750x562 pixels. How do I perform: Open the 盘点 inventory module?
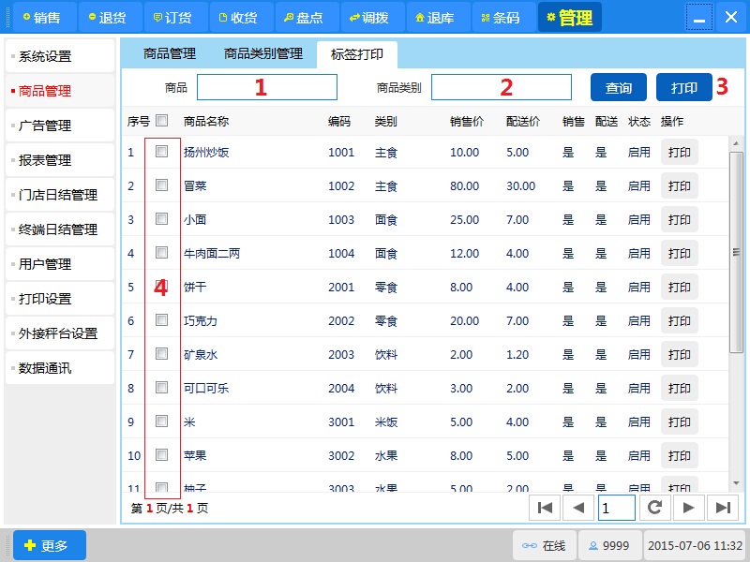tap(307, 17)
